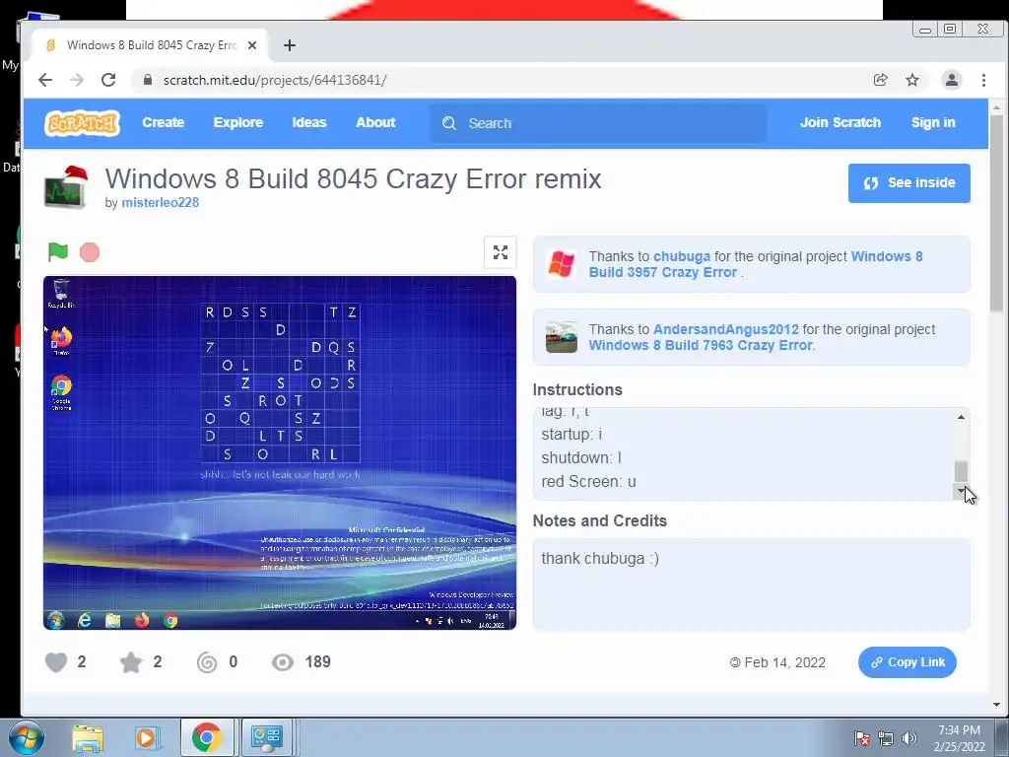Click the green flag to start project
Image resolution: width=1009 pixels, height=757 pixels.
(x=58, y=251)
